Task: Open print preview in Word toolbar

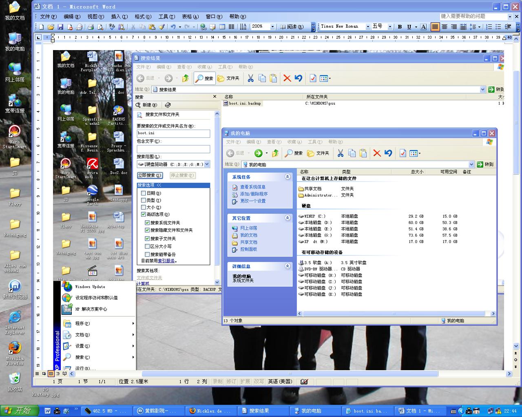Action: pos(100,27)
